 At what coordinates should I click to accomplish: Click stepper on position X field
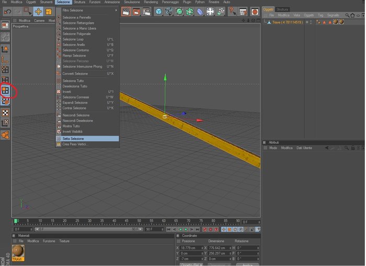tap(202, 248)
